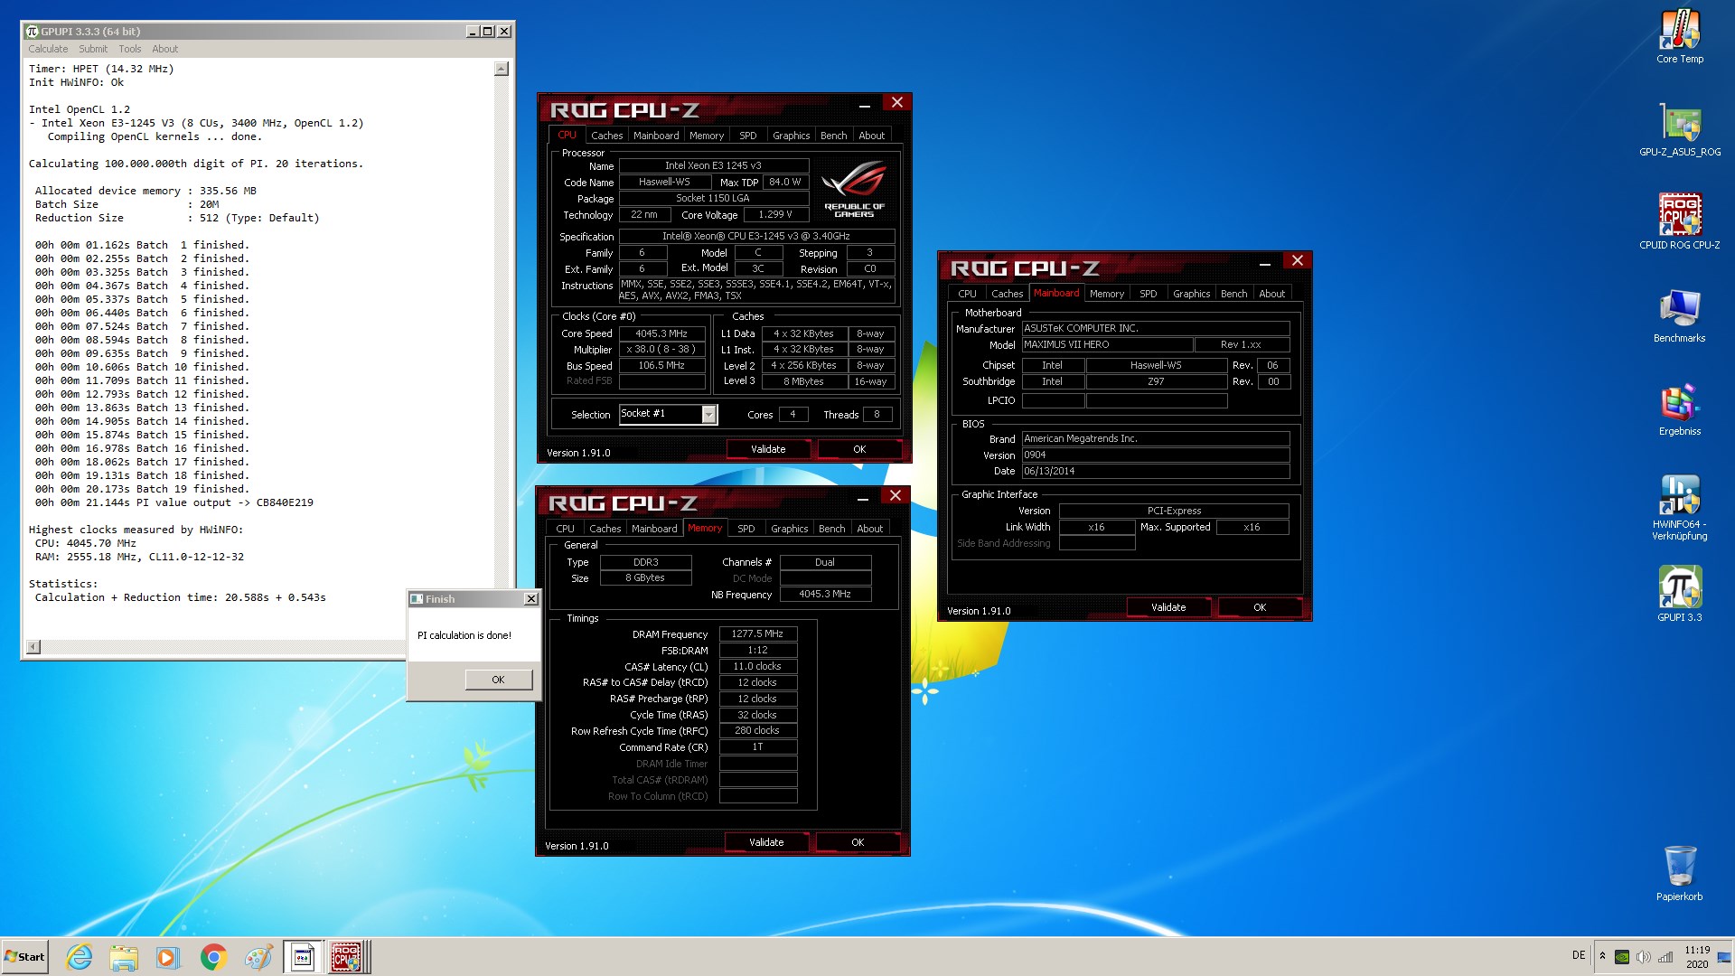Open the Benchmarks desktop icon
1735x976 pixels.
pyautogui.click(x=1679, y=315)
